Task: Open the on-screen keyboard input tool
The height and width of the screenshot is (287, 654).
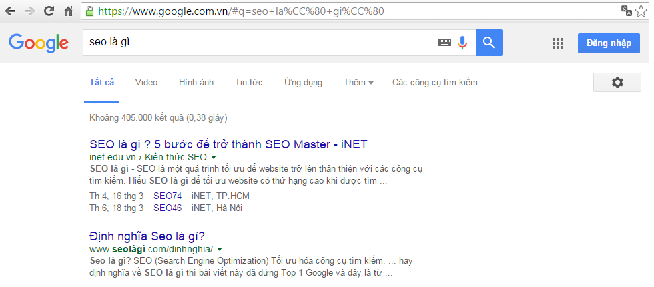Action: pyautogui.click(x=444, y=43)
